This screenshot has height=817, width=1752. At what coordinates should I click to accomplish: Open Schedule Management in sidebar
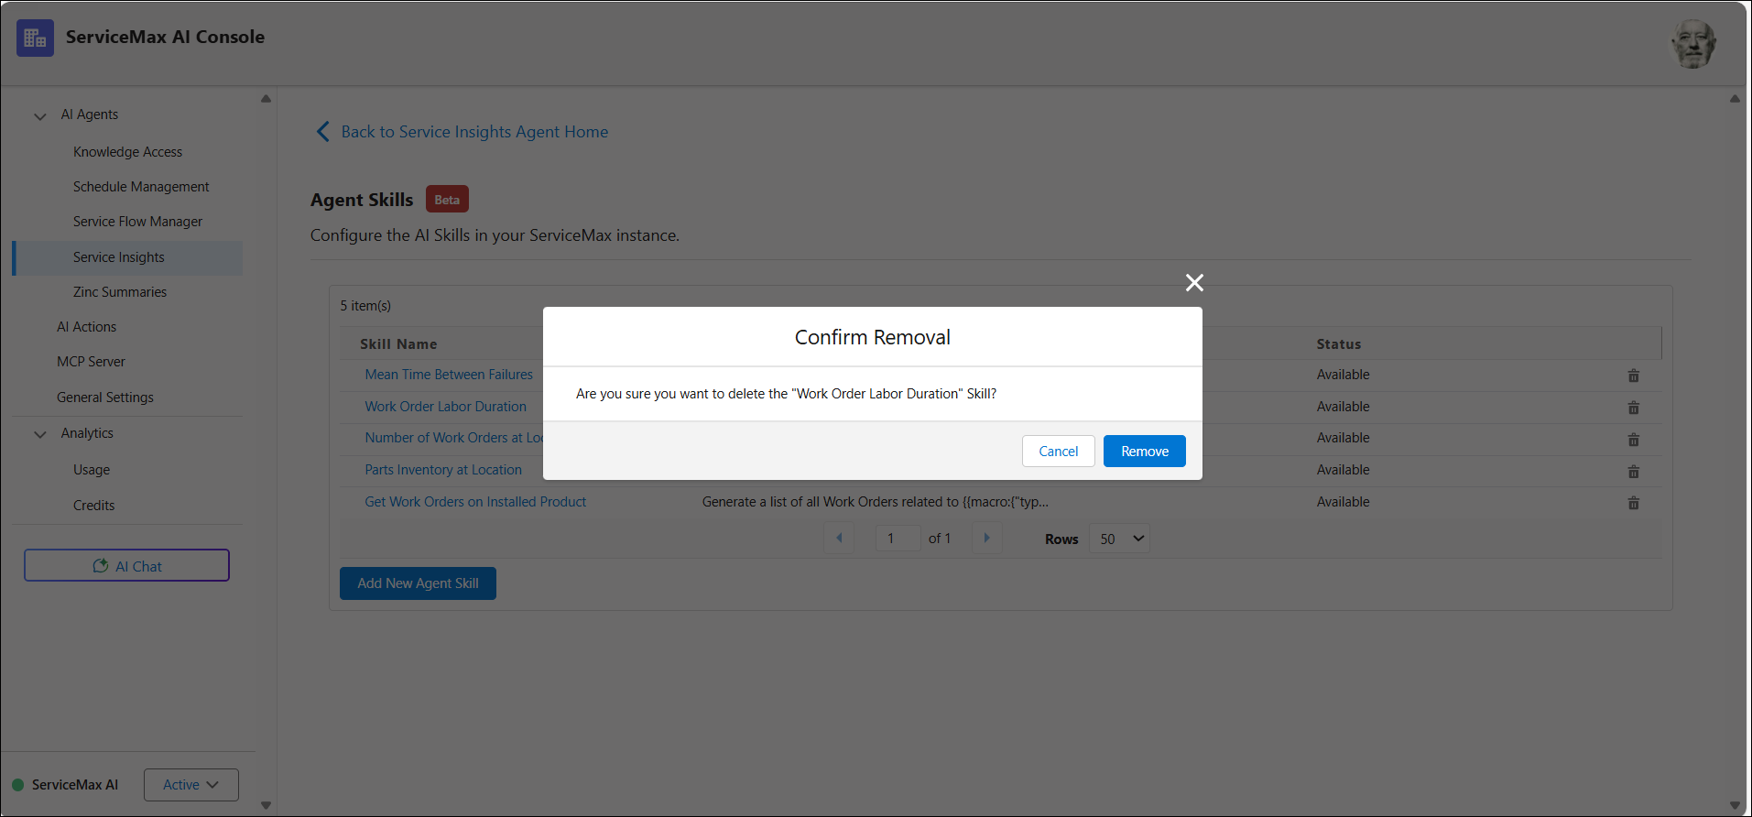[141, 187]
